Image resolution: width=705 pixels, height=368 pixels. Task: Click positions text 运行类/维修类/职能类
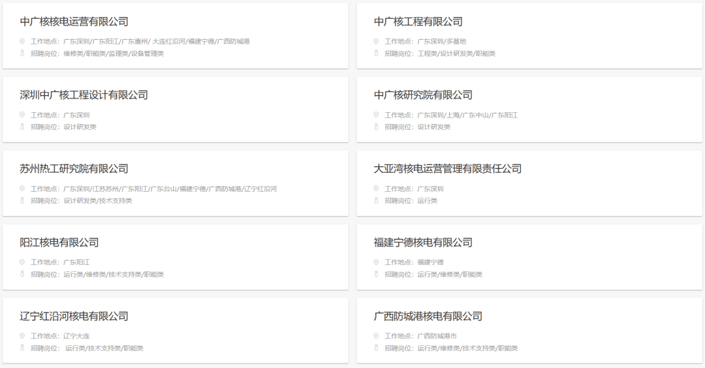point(450,275)
